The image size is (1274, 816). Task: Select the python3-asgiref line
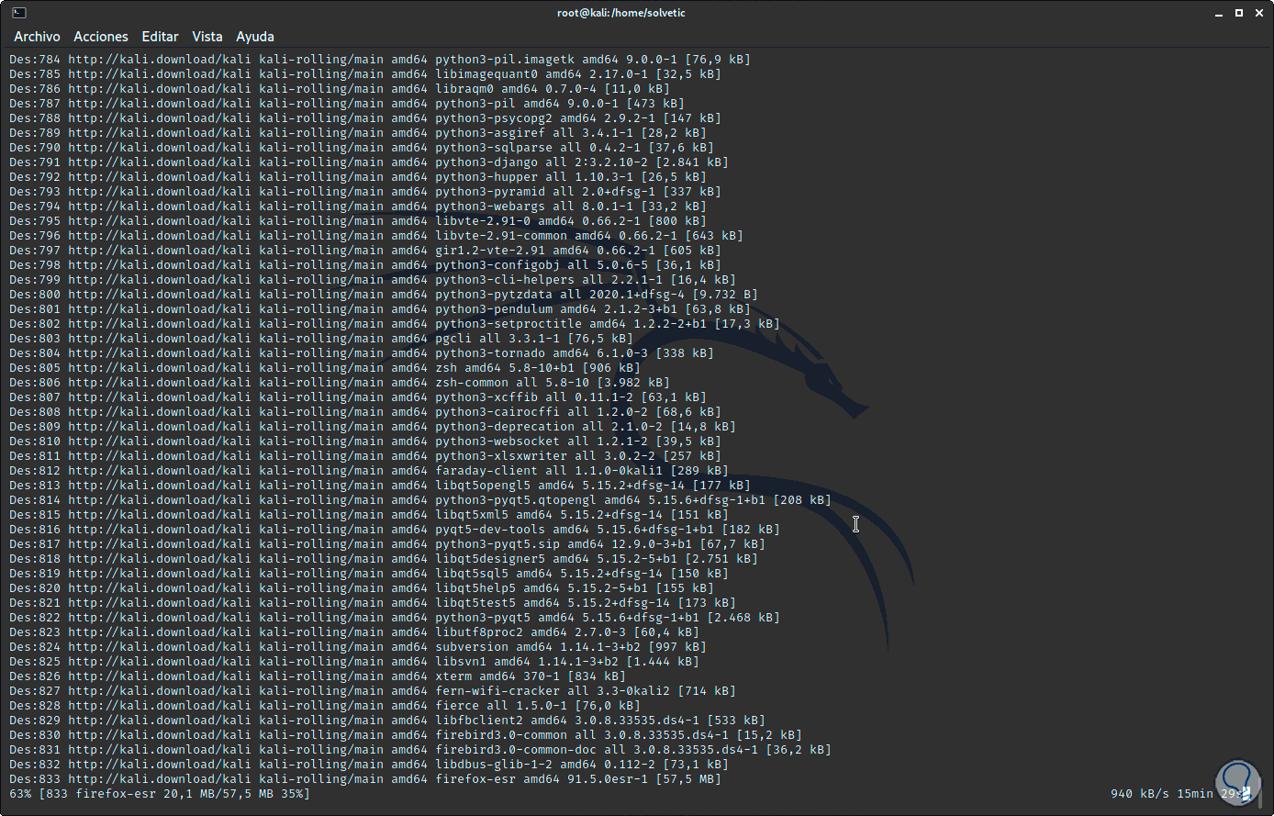(x=358, y=132)
